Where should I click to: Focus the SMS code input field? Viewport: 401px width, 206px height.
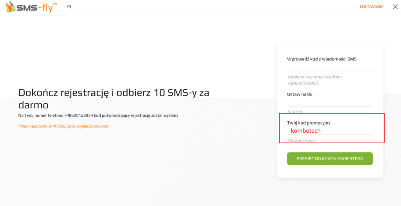click(x=329, y=67)
